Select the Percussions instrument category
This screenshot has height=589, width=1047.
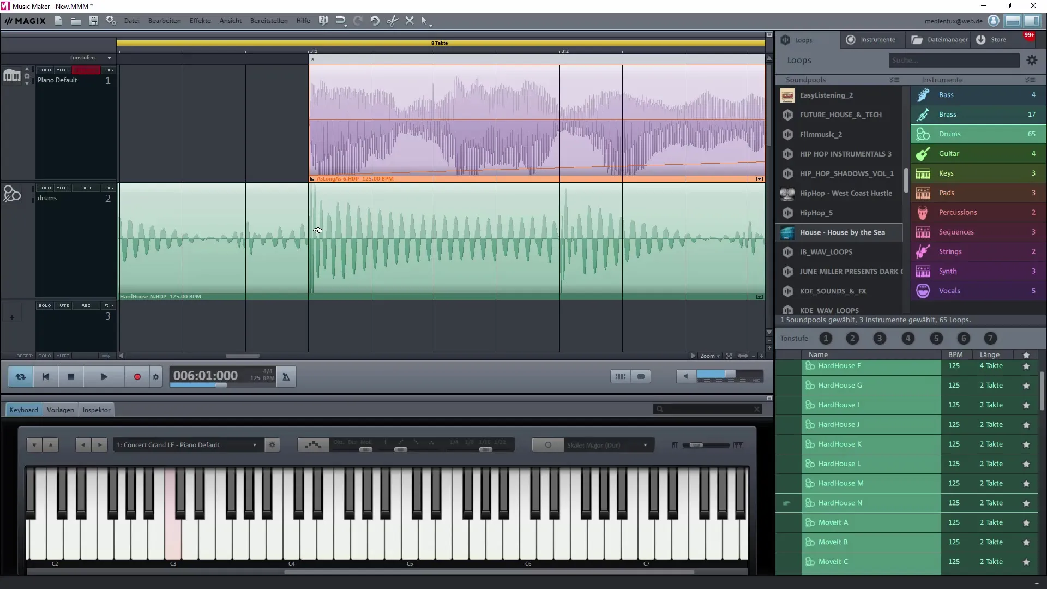(978, 213)
